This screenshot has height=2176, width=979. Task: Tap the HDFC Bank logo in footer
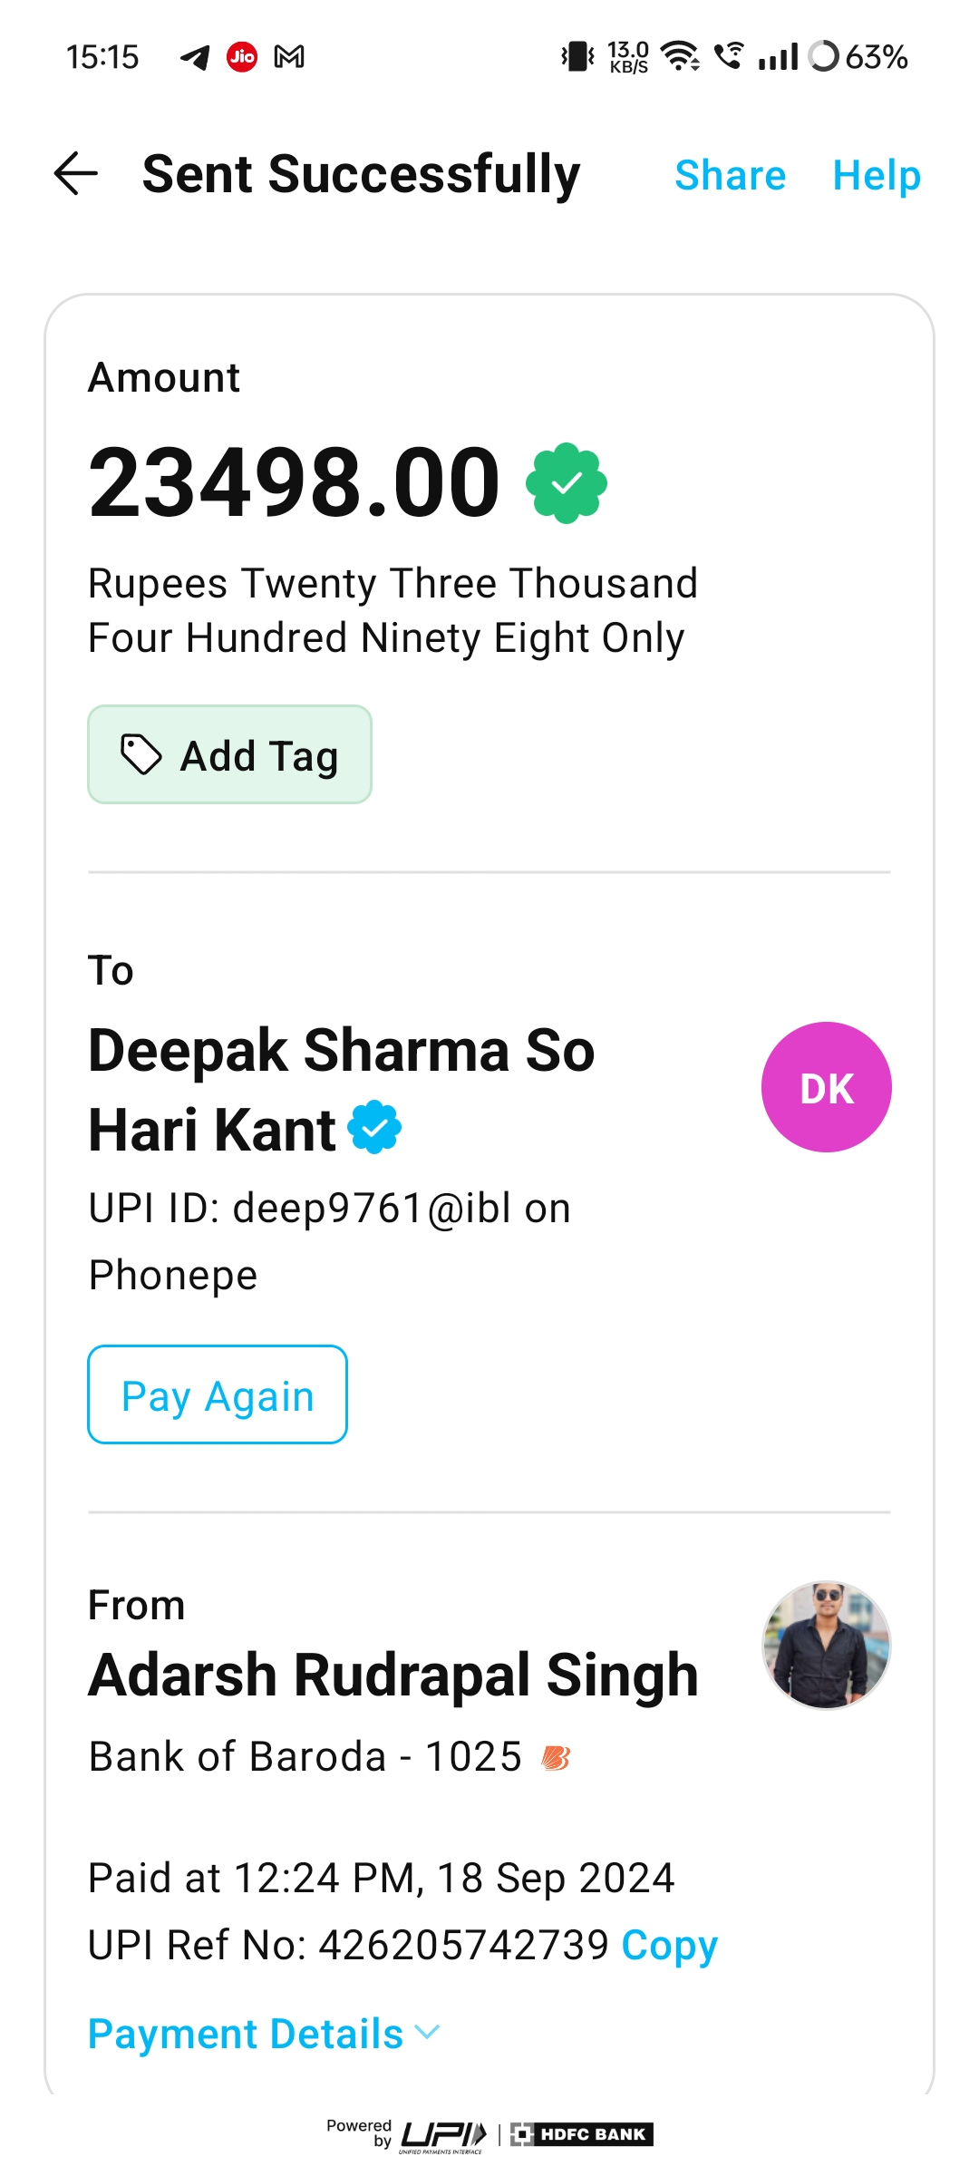(x=582, y=2134)
